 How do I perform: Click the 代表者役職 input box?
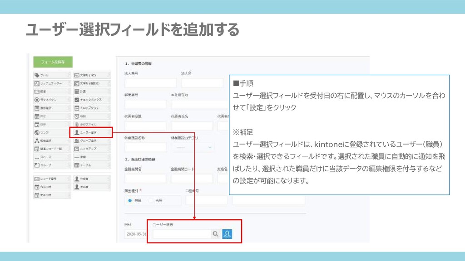145,126
